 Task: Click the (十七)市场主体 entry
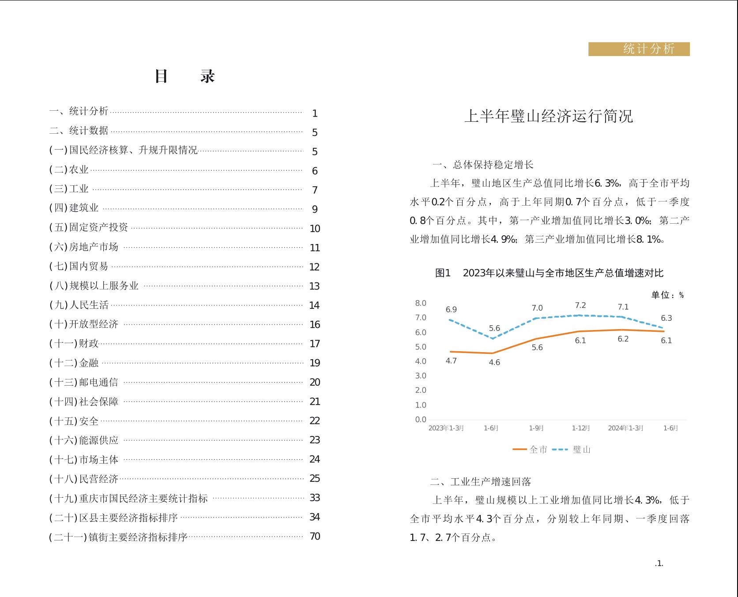tap(184, 459)
